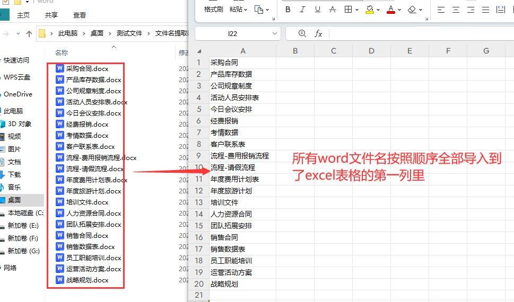
Task: Apply strikethrough formatting to the cell
Action: (333, 10)
